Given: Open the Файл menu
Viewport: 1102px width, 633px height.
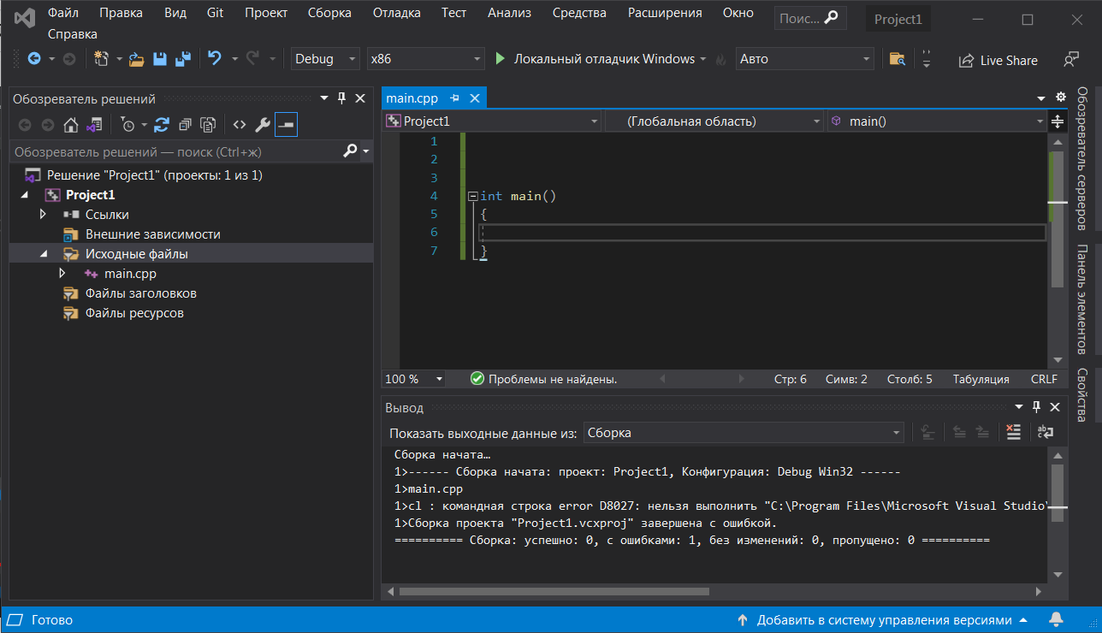Looking at the screenshot, I should pyautogui.click(x=62, y=13).
